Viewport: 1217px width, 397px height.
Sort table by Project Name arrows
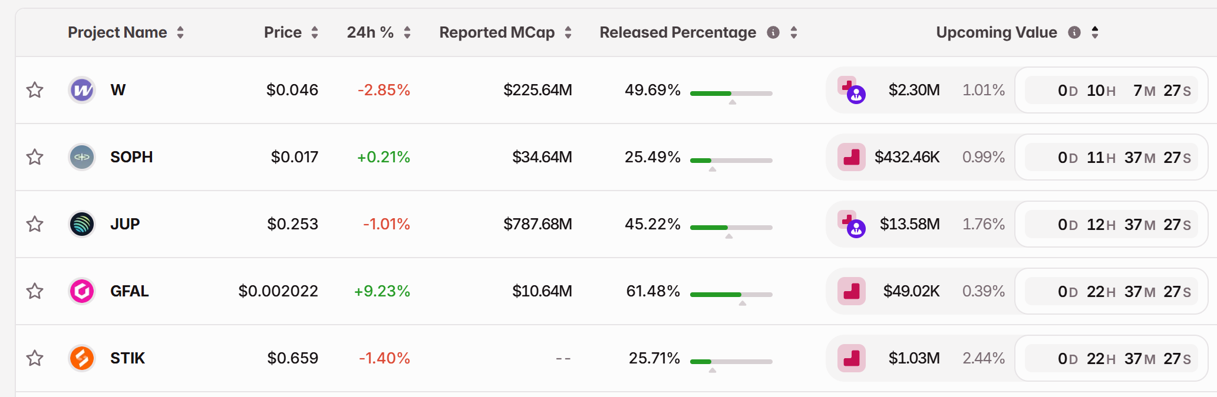coord(180,33)
